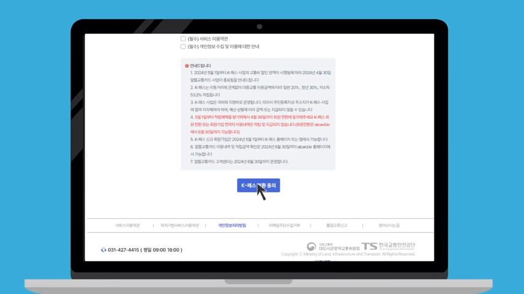Click notice item 6 about 이용내역 확인
524x294 pixels.
click(260, 151)
